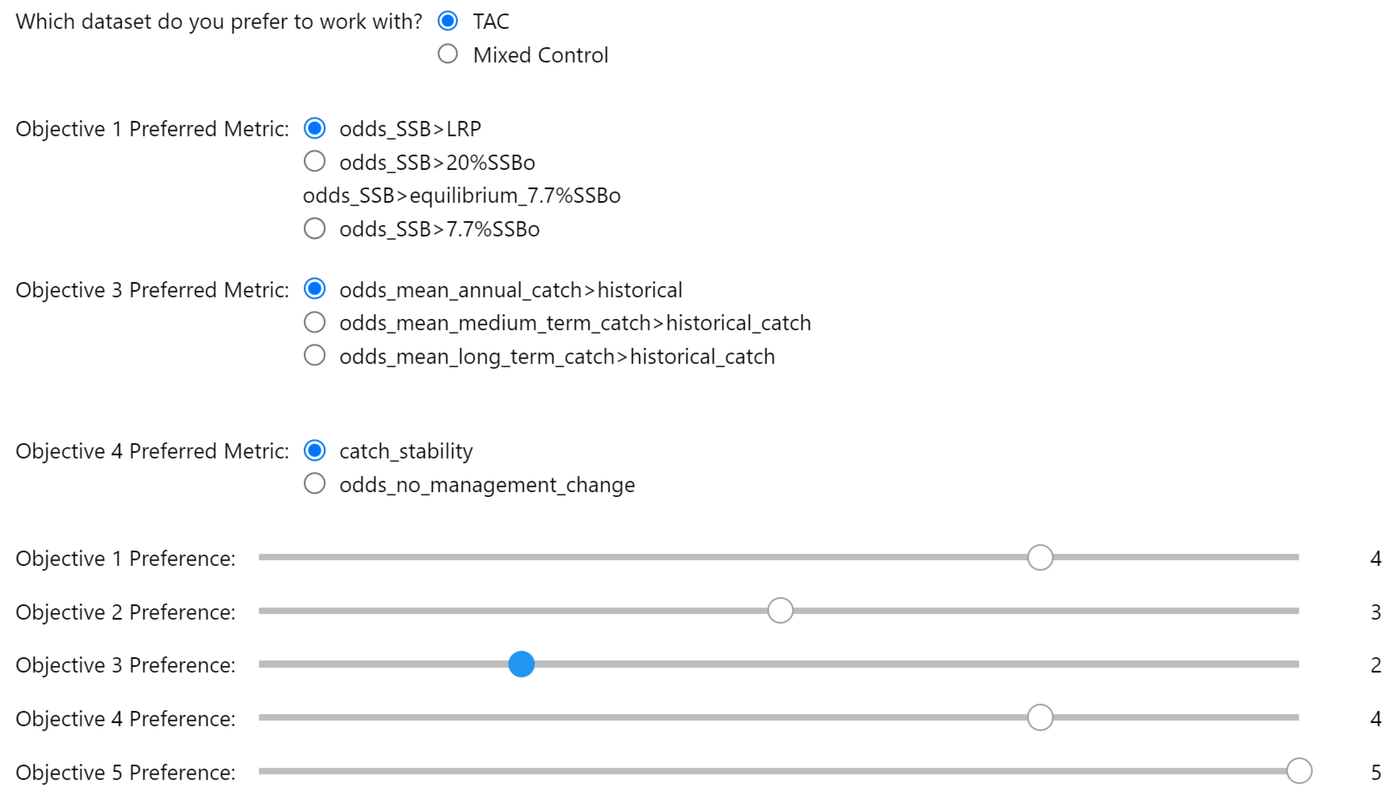This screenshot has height=797, width=1394.
Task: Choose odds_SSB>7.7%SSBo for Objective 1
Action: (x=314, y=229)
